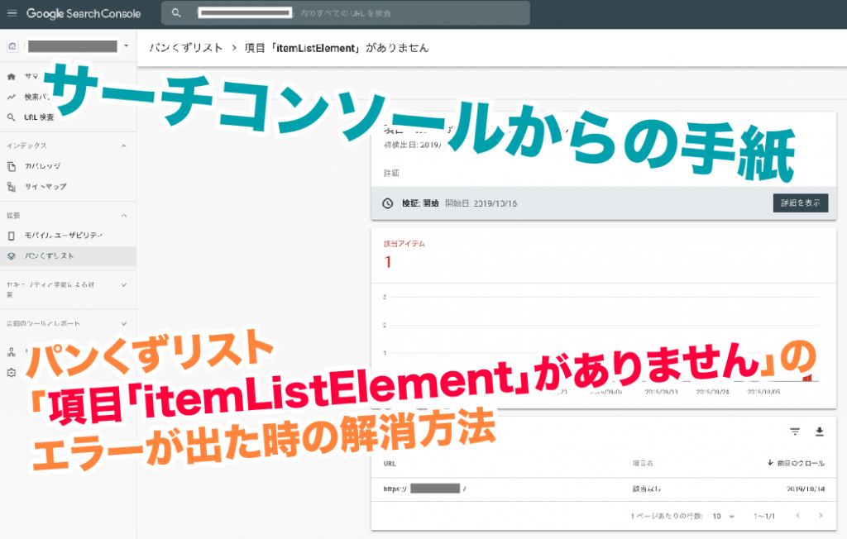Click the property icon beside the selector
The height and width of the screenshot is (539, 847).
(x=12, y=46)
